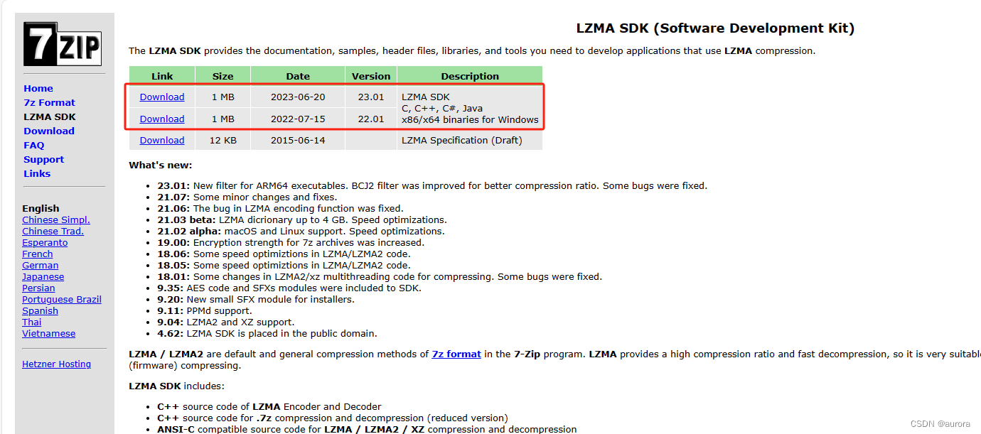
Task: Click the ANSI-C compatible source code line
Action: [x=367, y=429]
